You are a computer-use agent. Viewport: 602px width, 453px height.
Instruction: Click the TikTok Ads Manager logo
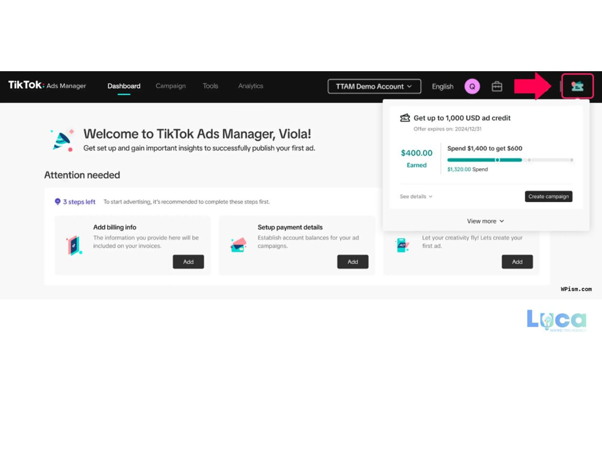click(47, 86)
